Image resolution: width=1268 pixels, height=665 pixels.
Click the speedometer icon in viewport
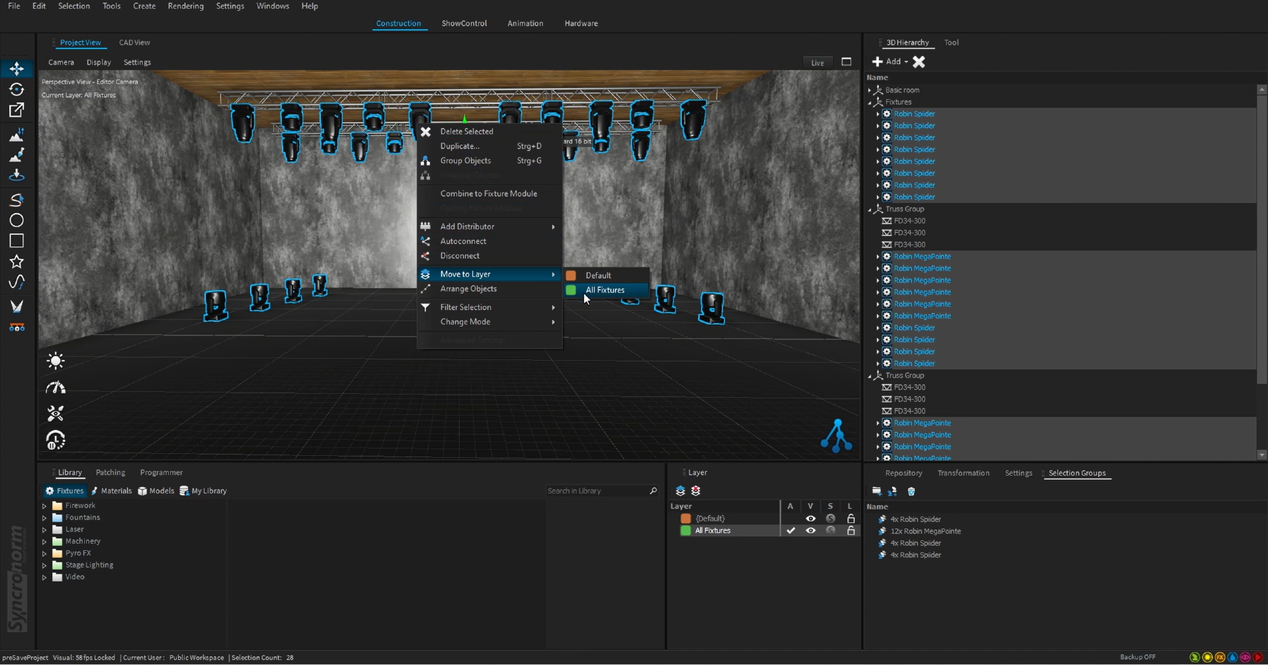click(55, 388)
